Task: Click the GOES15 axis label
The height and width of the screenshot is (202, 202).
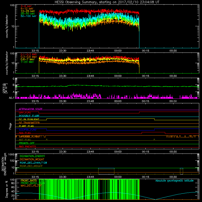Action: [4, 88]
